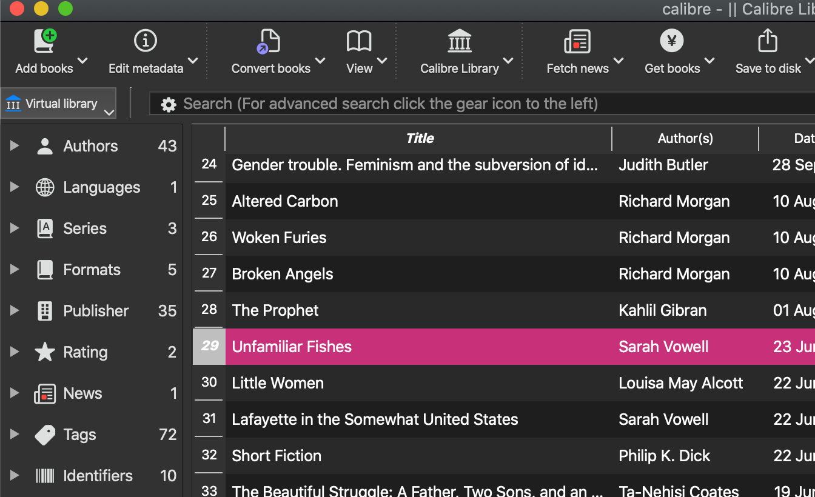Click the Calibre Library icon
The image size is (815, 497).
coord(460,42)
